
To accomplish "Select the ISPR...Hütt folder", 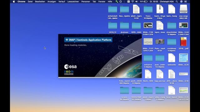I will click(x=136, y=26).
